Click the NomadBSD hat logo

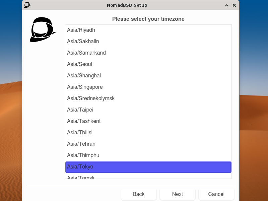tap(43, 30)
